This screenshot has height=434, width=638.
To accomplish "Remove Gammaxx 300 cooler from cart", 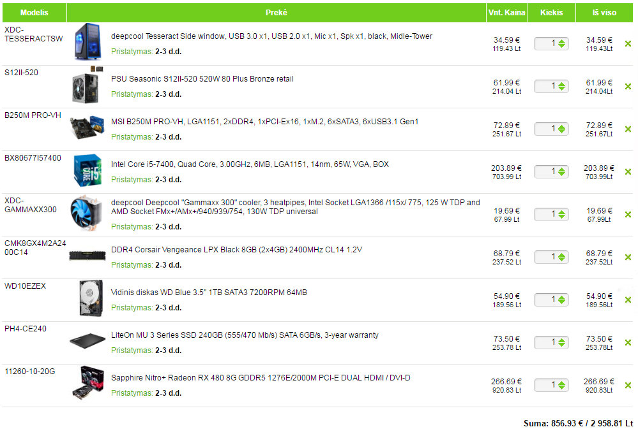I will coord(628,214).
